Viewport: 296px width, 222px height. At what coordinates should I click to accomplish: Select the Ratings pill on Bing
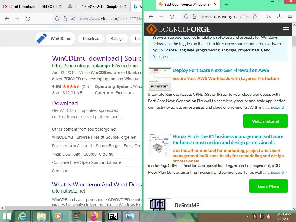(117, 38)
